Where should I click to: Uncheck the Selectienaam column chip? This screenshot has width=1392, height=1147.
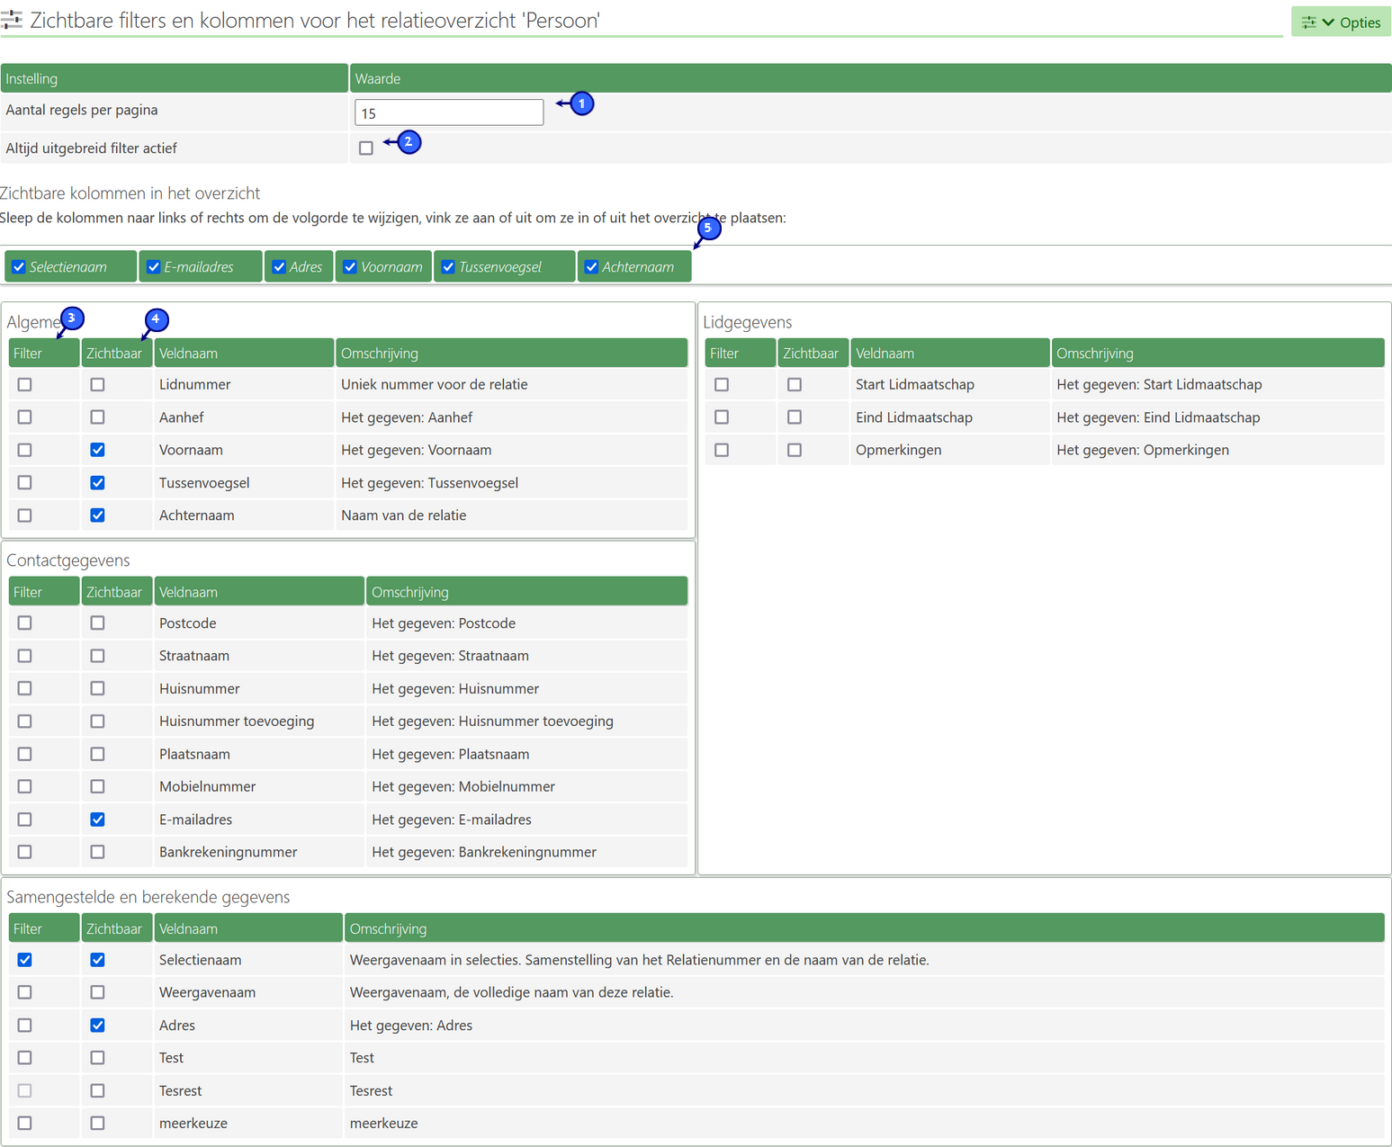[19, 267]
